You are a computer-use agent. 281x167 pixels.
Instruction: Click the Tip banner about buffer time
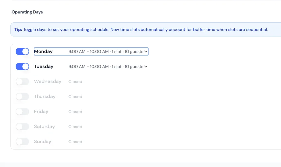tap(141, 30)
